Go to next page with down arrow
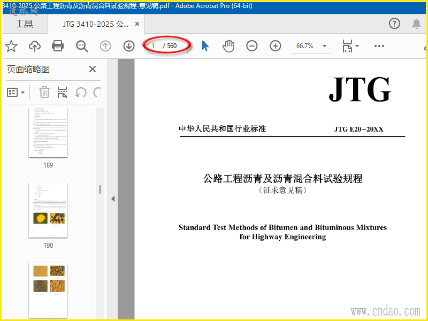 coord(128,46)
